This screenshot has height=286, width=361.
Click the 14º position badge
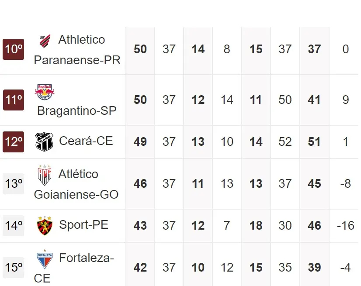[14, 226]
